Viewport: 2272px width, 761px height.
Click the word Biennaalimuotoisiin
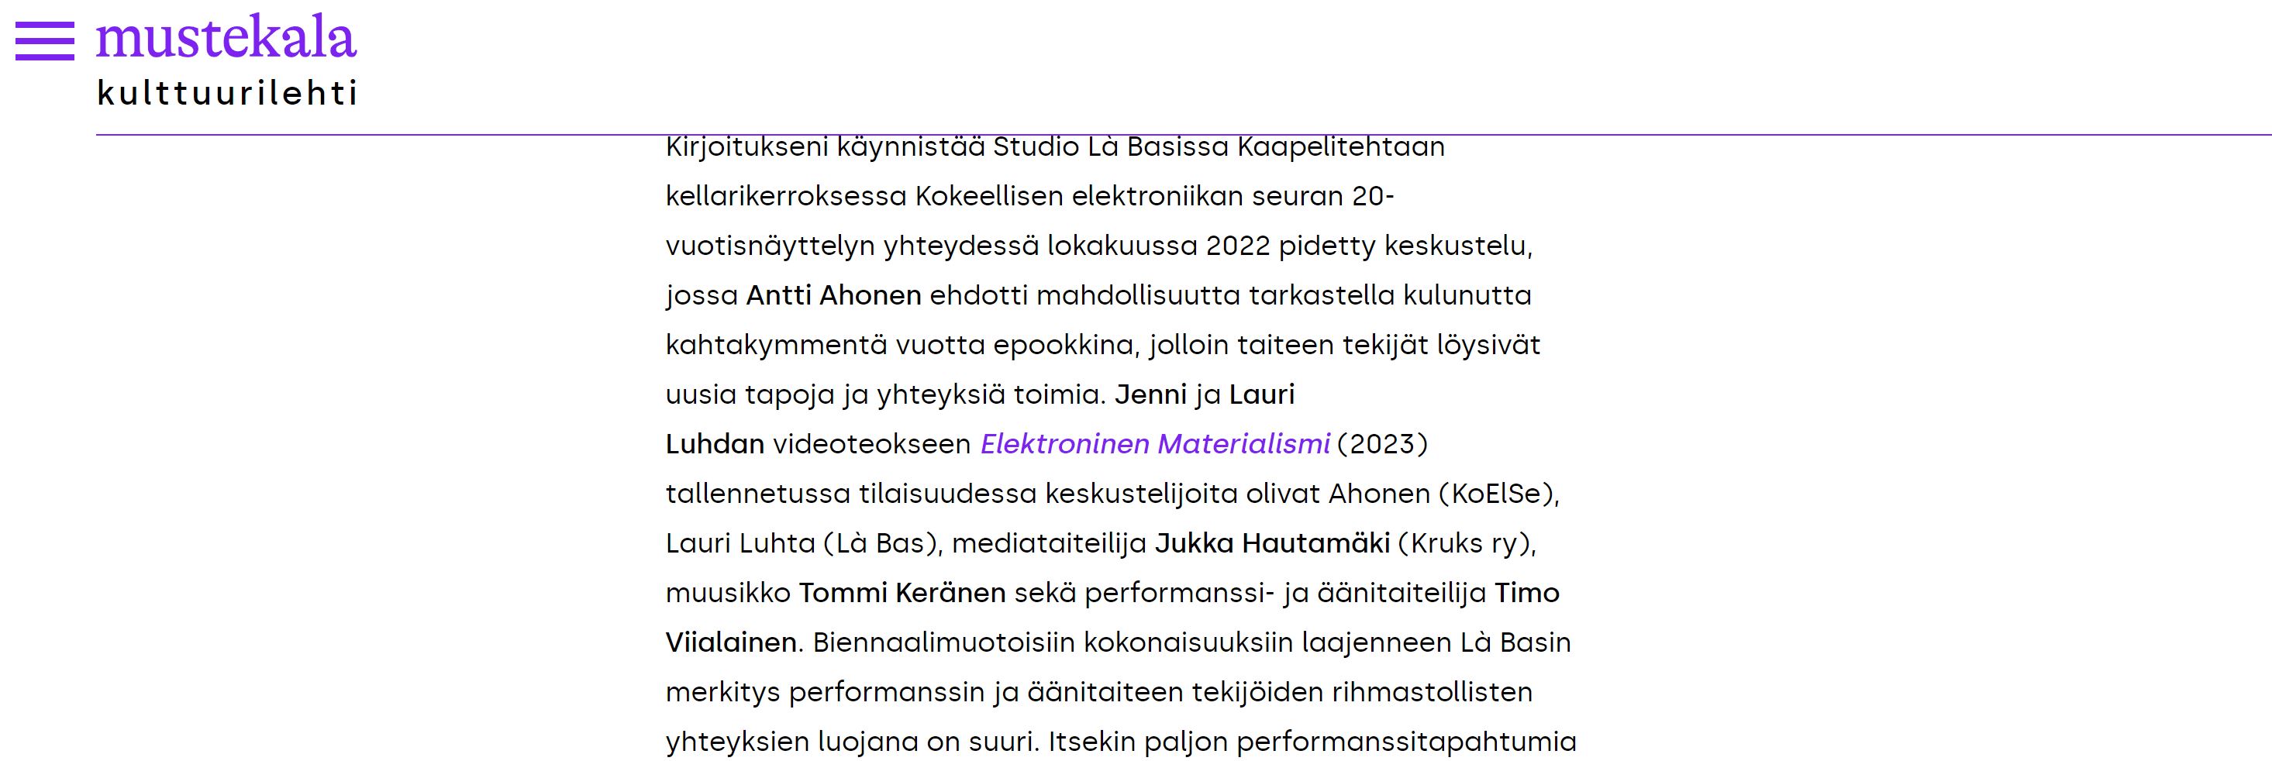943,642
